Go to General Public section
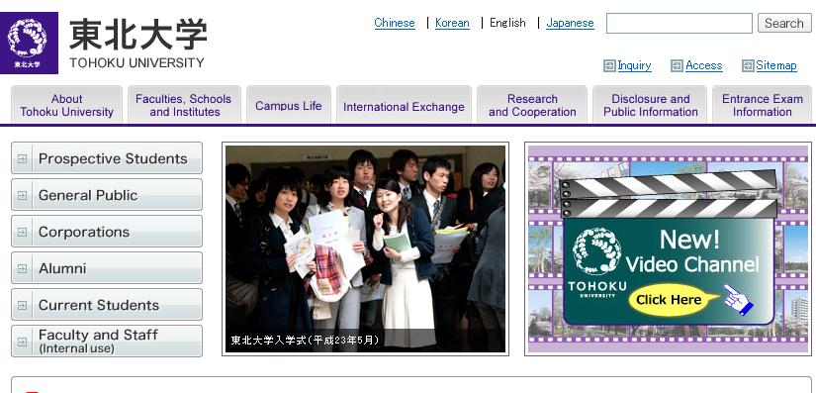Image resolution: width=816 pixels, height=393 pixels. (x=107, y=195)
